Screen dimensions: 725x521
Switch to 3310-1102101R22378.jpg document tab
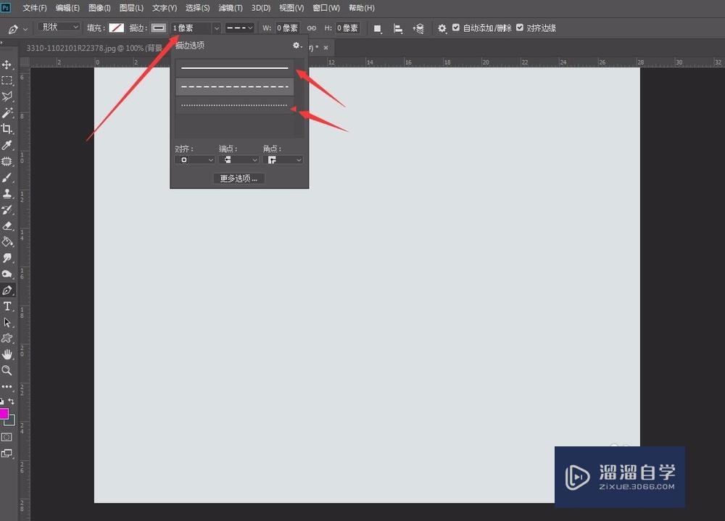click(x=94, y=48)
